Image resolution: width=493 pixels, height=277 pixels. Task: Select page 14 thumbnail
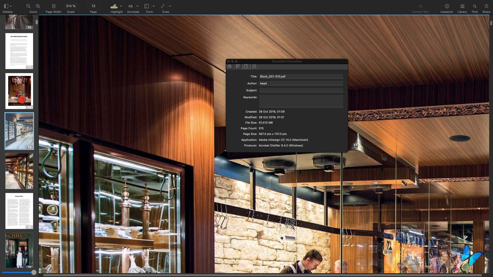click(x=19, y=171)
